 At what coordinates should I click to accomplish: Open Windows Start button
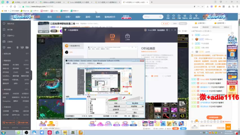[x=3, y=133]
